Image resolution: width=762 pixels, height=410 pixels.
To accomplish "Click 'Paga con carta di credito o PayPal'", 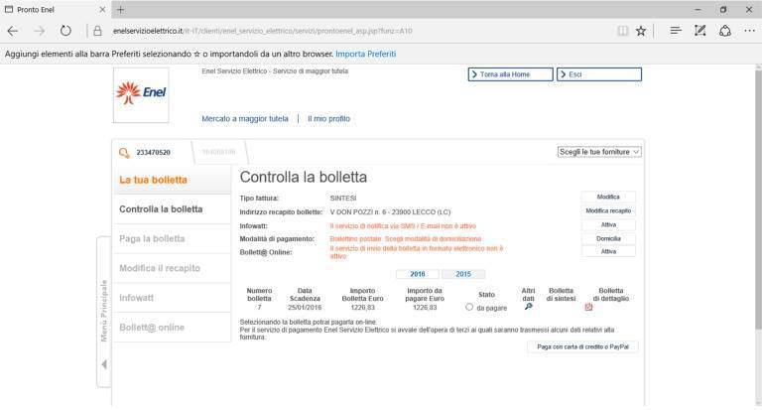I will (x=582, y=347).
